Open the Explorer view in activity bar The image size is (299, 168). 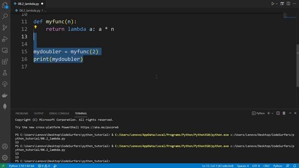point(5,5)
